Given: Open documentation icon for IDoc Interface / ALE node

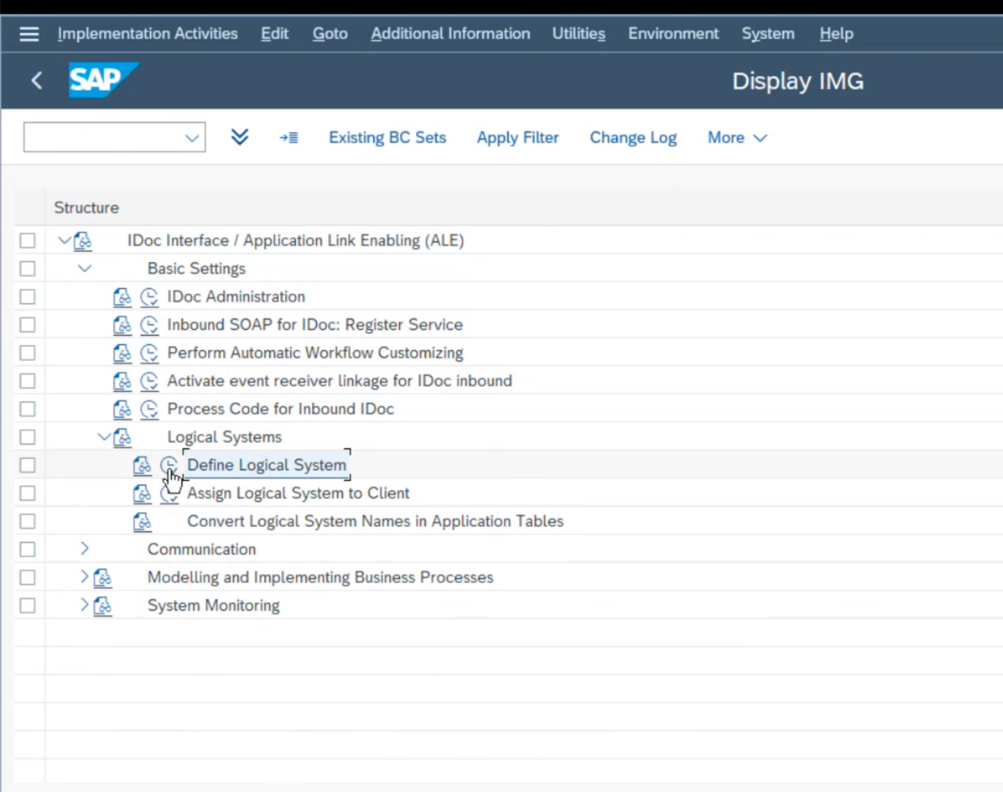Looking at the screenshot, I should tap(83, 241).
